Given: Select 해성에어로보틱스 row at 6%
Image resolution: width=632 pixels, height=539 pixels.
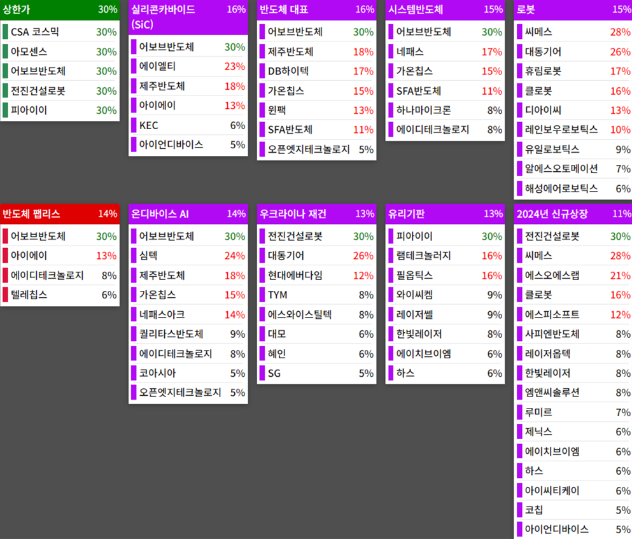Looking at the screenshot, I should 573,188.
